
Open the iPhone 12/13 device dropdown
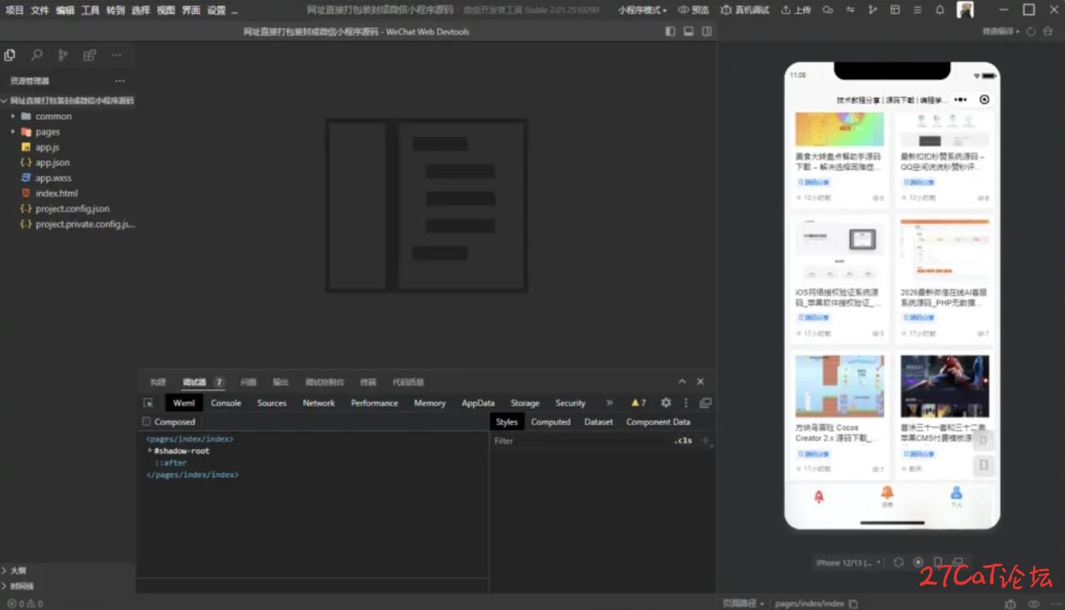click(x=849, y=562)
